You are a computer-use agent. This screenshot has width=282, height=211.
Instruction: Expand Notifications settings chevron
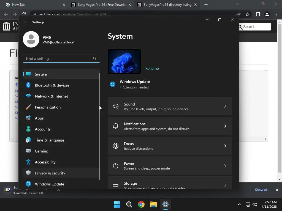(x=225, y=126)
